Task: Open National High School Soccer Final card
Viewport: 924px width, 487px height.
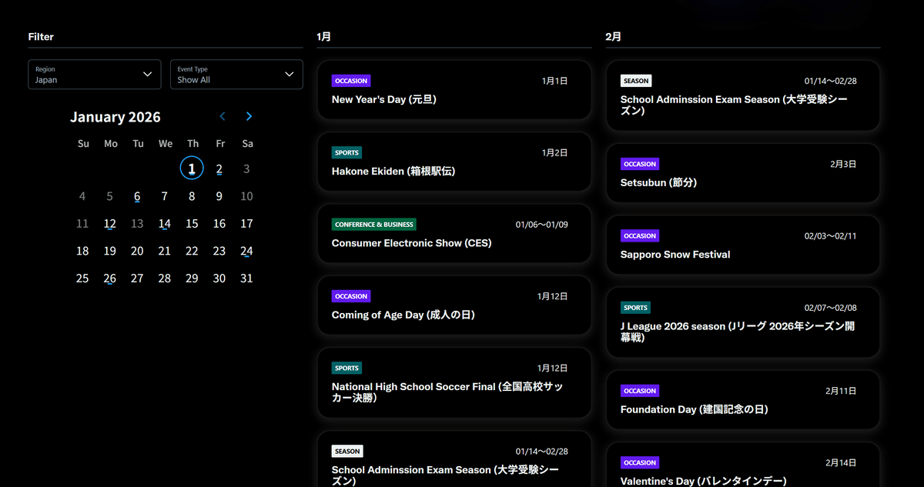Action: (454, 383)
